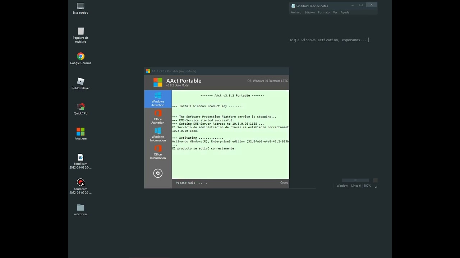Click the Coded link in AAct footer
460x258 pixels.
tap(284, 183)
